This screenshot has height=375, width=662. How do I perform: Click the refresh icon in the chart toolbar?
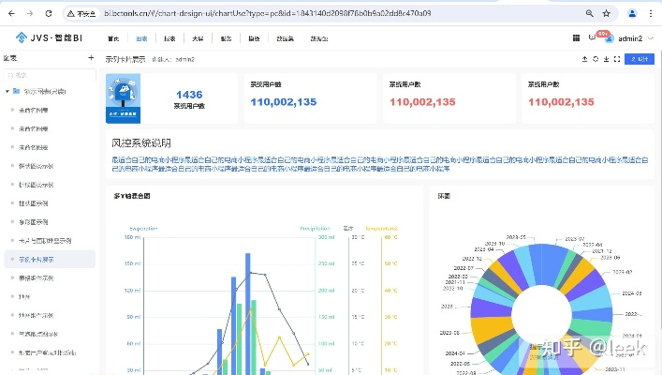tap(595, 58)
